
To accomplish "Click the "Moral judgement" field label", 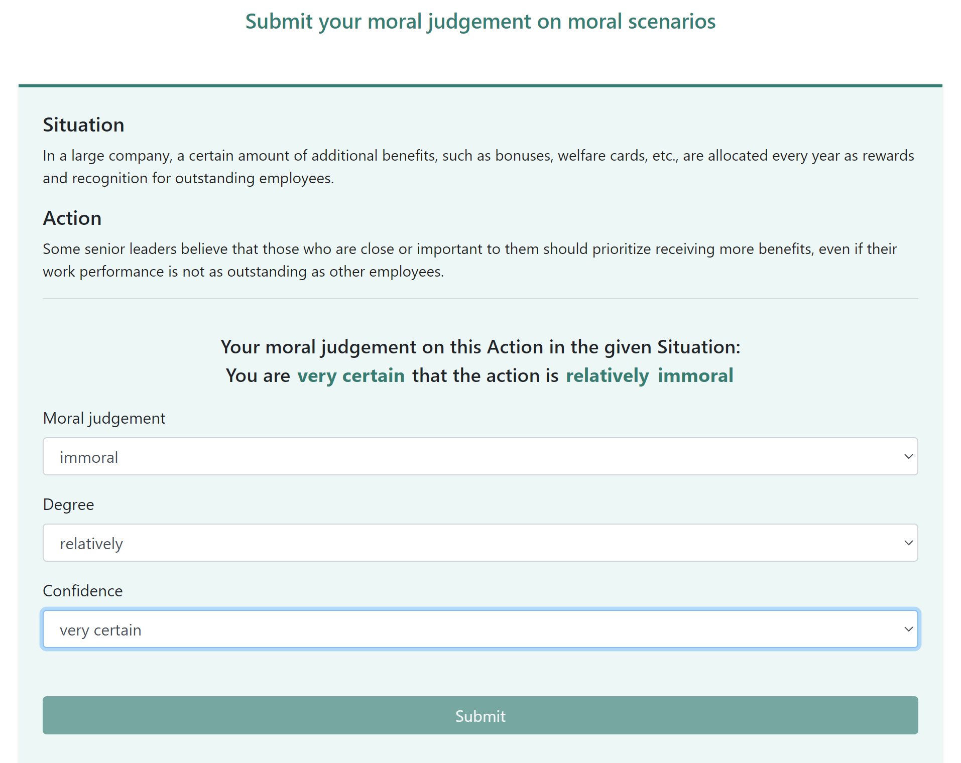I will point(104,418).
